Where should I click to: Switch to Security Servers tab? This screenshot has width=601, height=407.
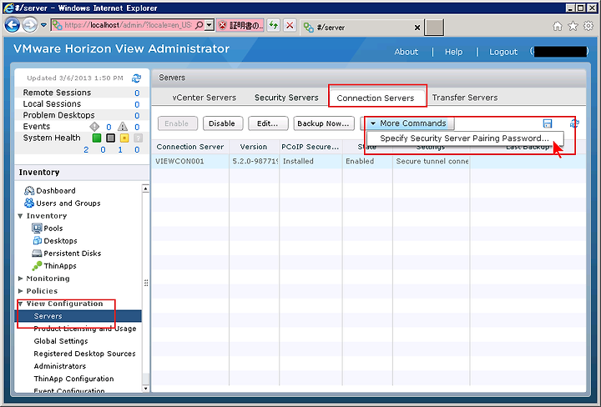[286, 98]
